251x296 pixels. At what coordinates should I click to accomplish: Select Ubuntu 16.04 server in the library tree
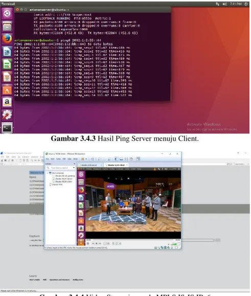tap(64, 178)
